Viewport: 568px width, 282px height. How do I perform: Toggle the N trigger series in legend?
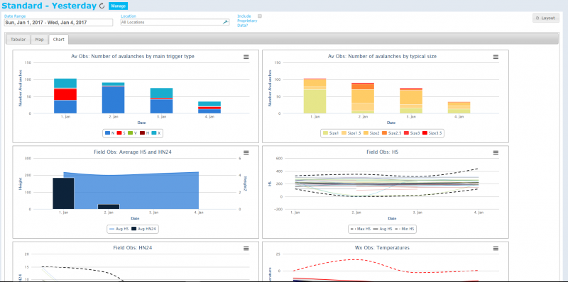(110, 133)
